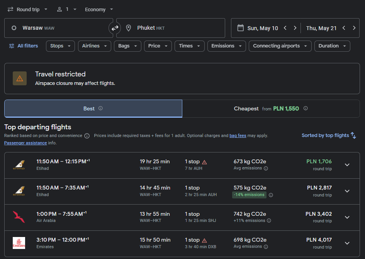The image size is (365, 259).
Task: Click the destination pin icon
Action: [128, 28]
